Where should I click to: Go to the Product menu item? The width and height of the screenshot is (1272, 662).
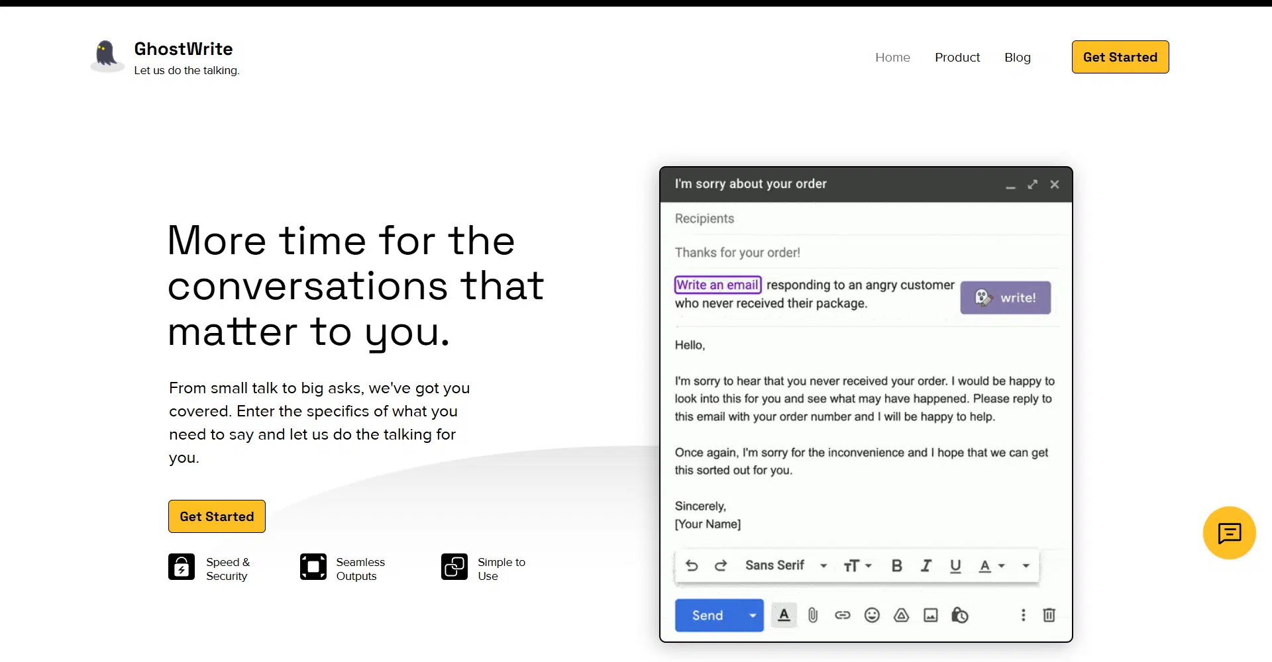(x=957, y=58)
